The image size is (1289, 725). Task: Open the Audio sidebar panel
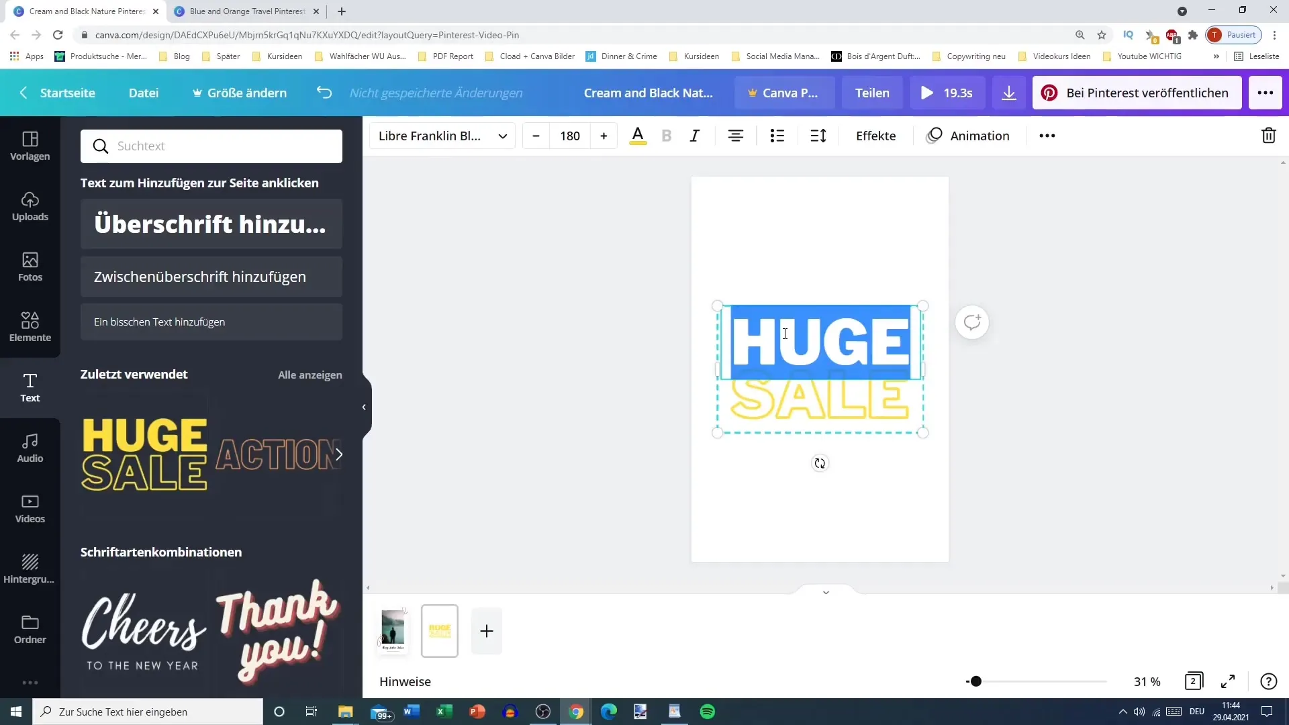tap(30, 448)
